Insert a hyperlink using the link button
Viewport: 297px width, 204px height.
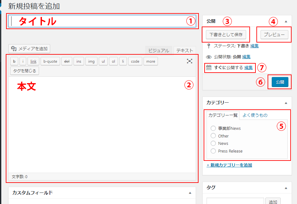33,61
